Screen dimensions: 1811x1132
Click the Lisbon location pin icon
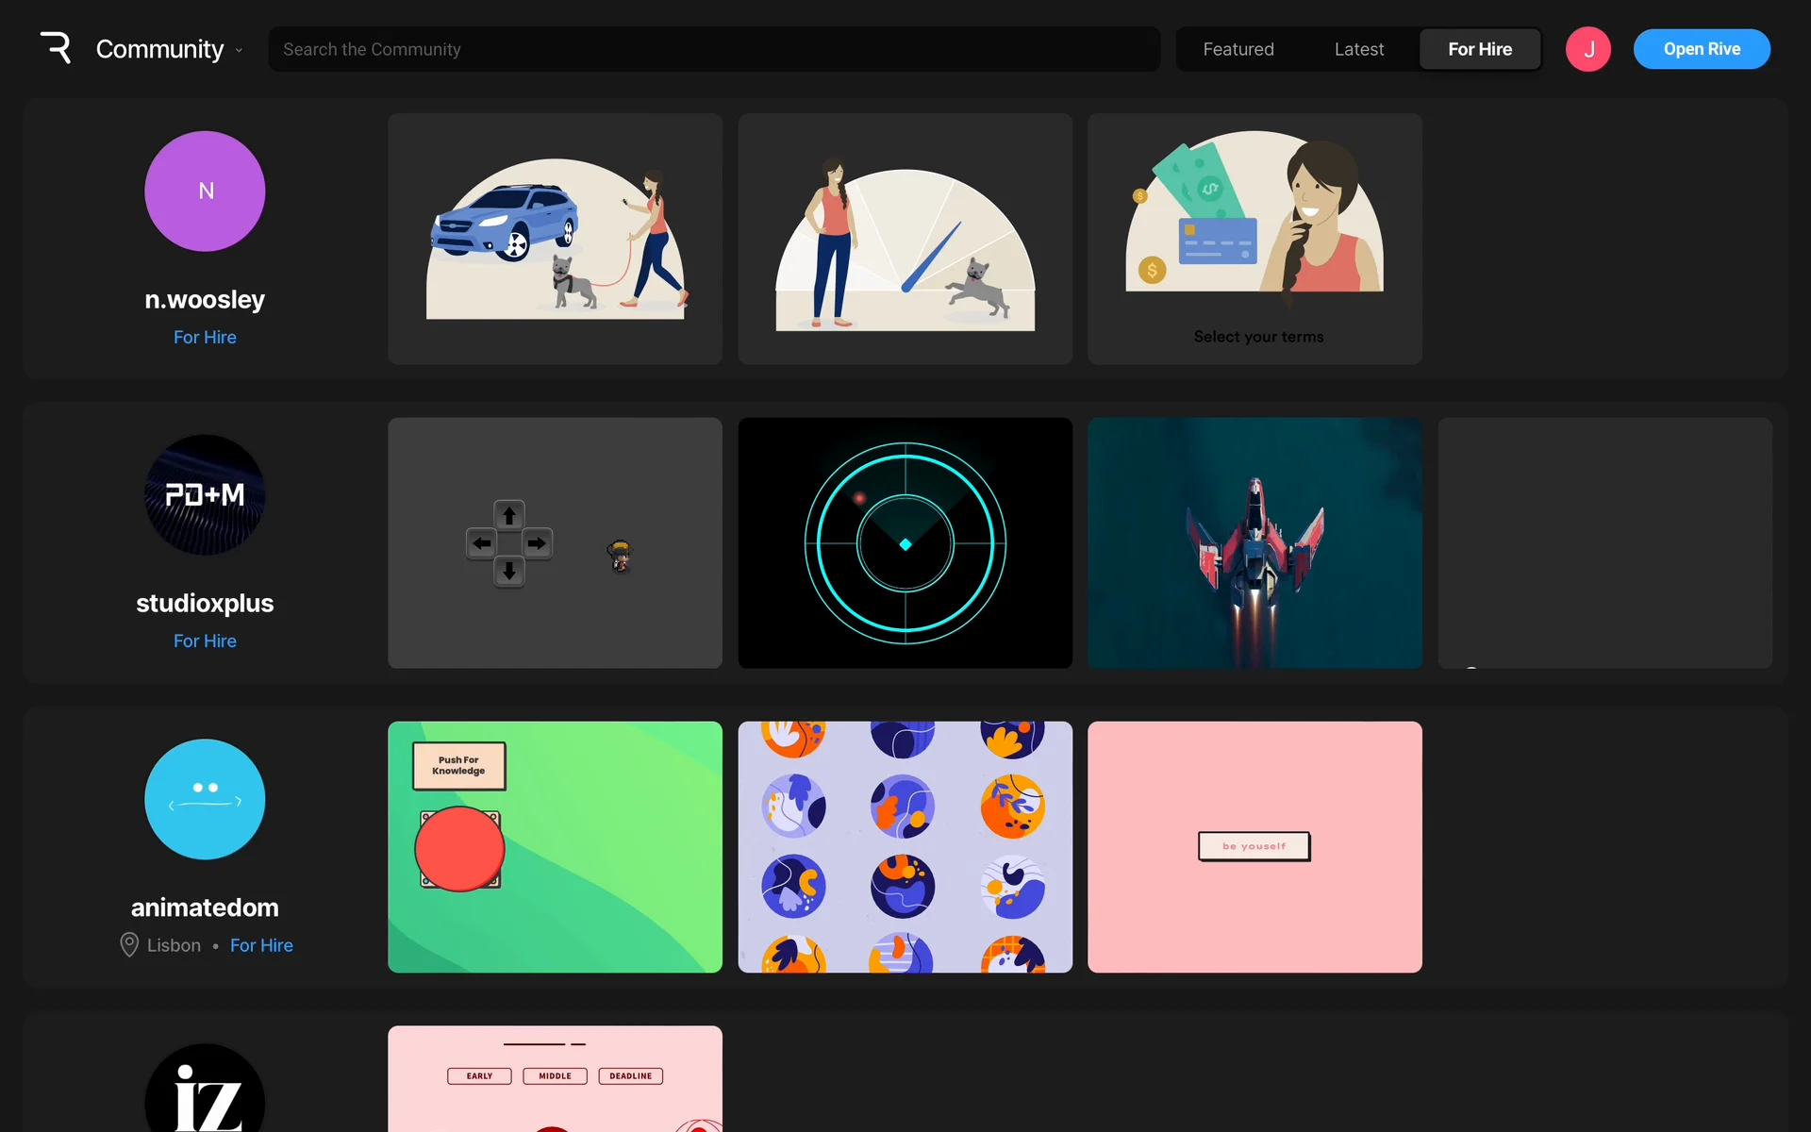(129, 944)
